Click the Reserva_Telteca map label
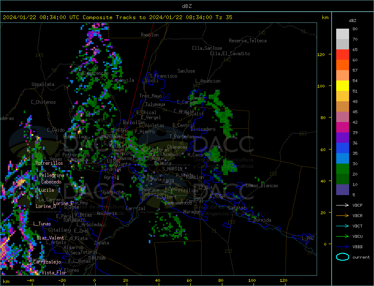Viewport: 374px width, 286px height. (248, 41)
